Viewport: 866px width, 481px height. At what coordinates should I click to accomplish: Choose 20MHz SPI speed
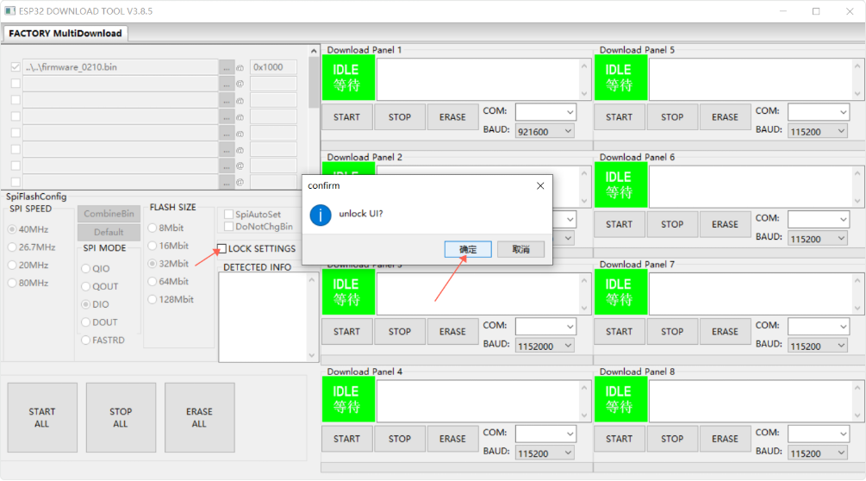(12, 265)
